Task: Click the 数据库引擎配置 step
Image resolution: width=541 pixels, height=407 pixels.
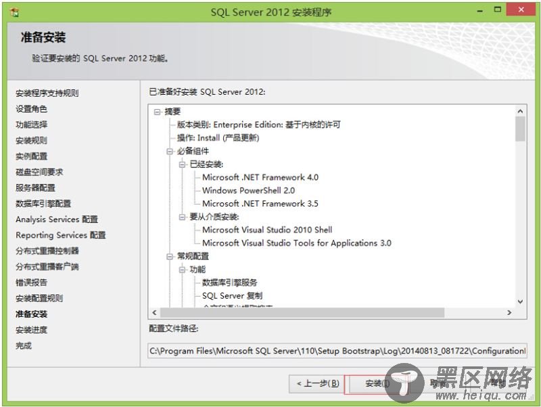Action: click(x=43, y=204)
